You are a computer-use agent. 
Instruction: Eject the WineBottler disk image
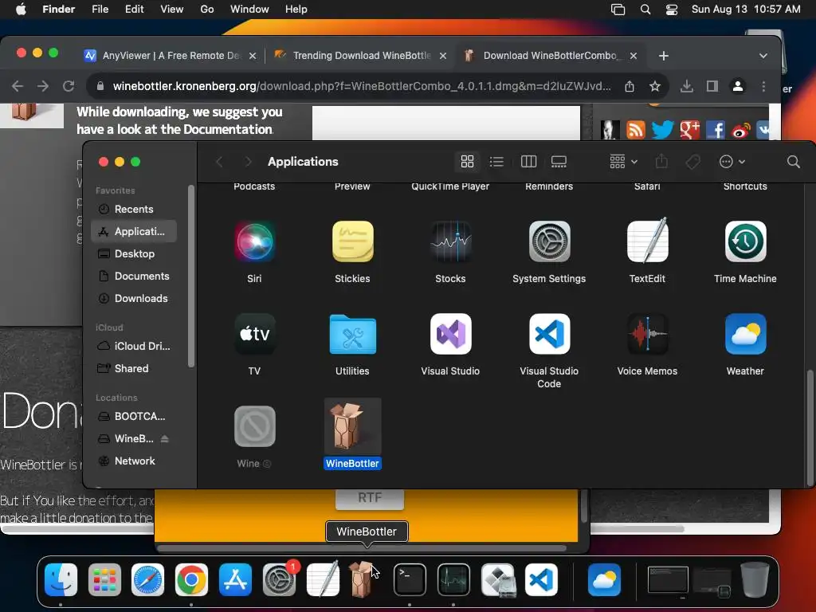(x=164, y=439)
